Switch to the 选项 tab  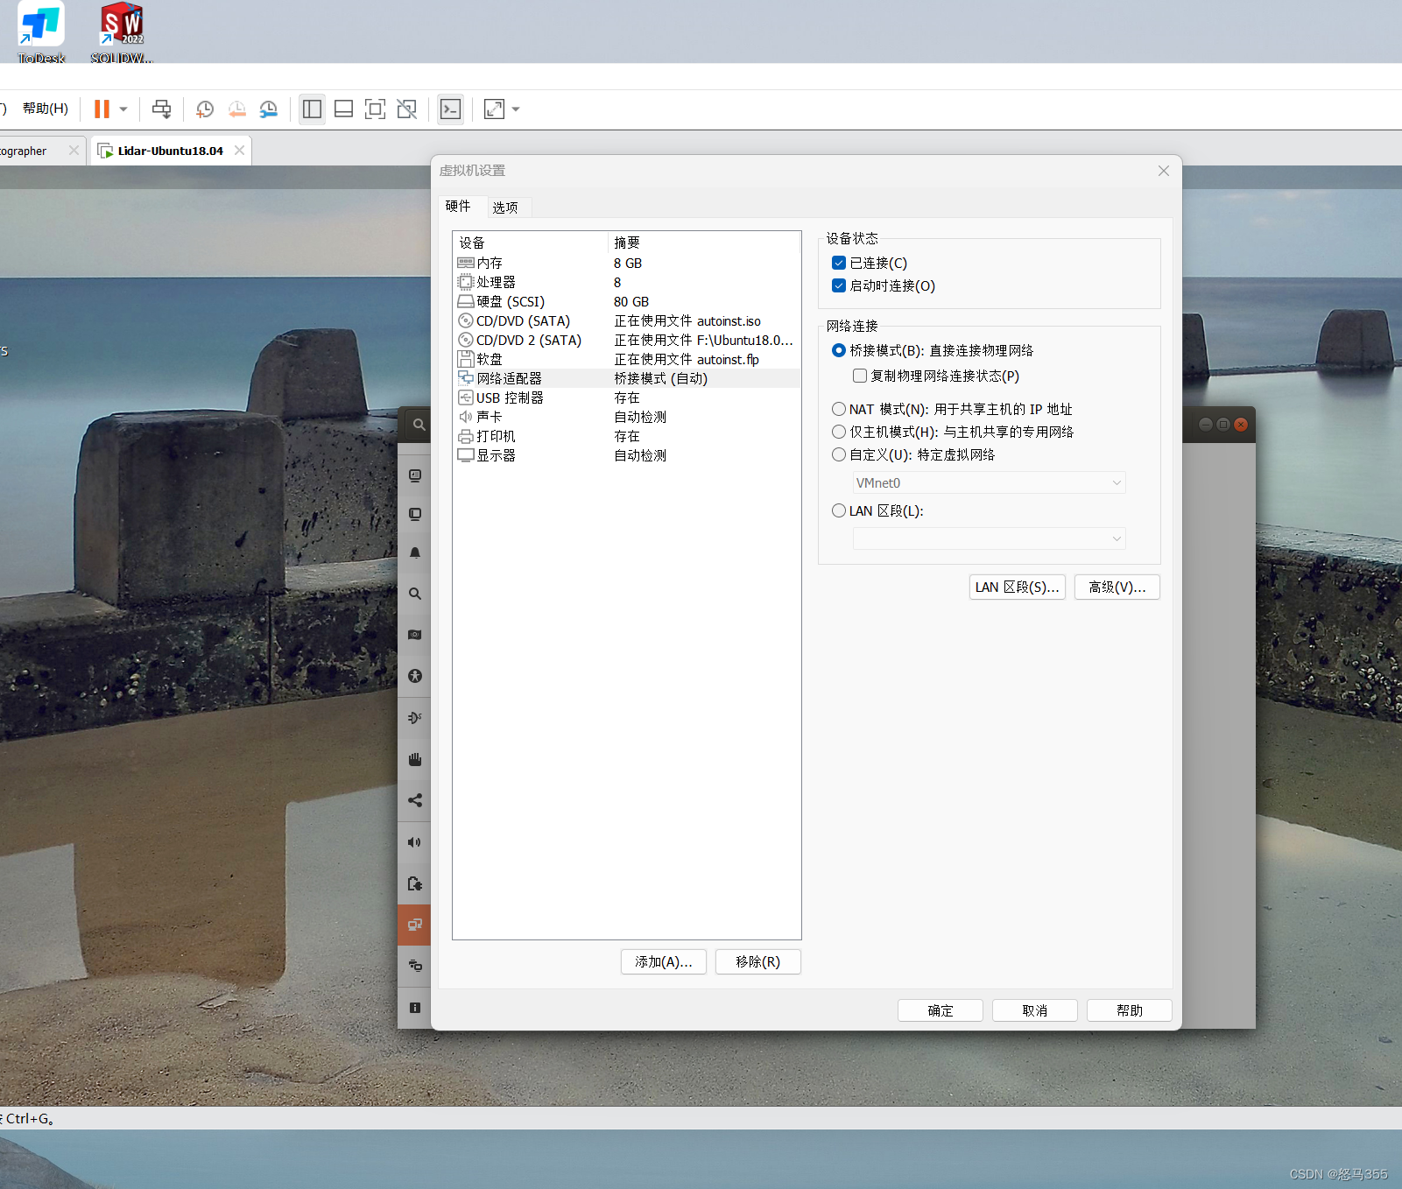[506, 207]
